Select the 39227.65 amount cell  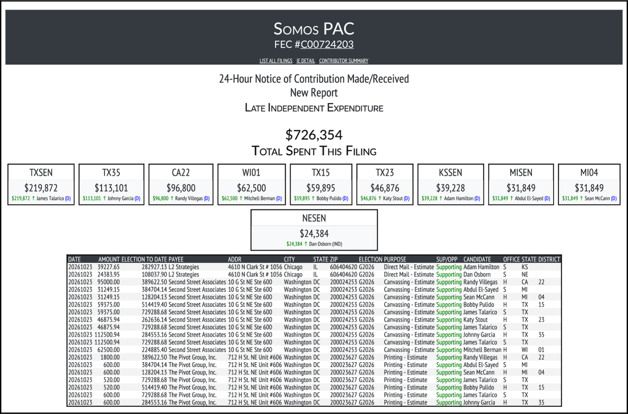[109, 267]
